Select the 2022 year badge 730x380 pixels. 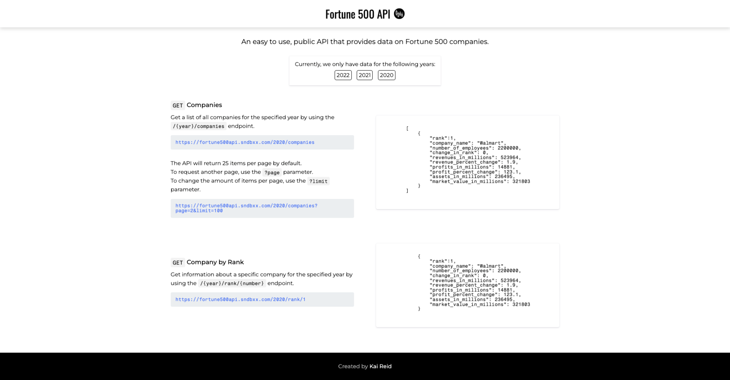[343, 75]
